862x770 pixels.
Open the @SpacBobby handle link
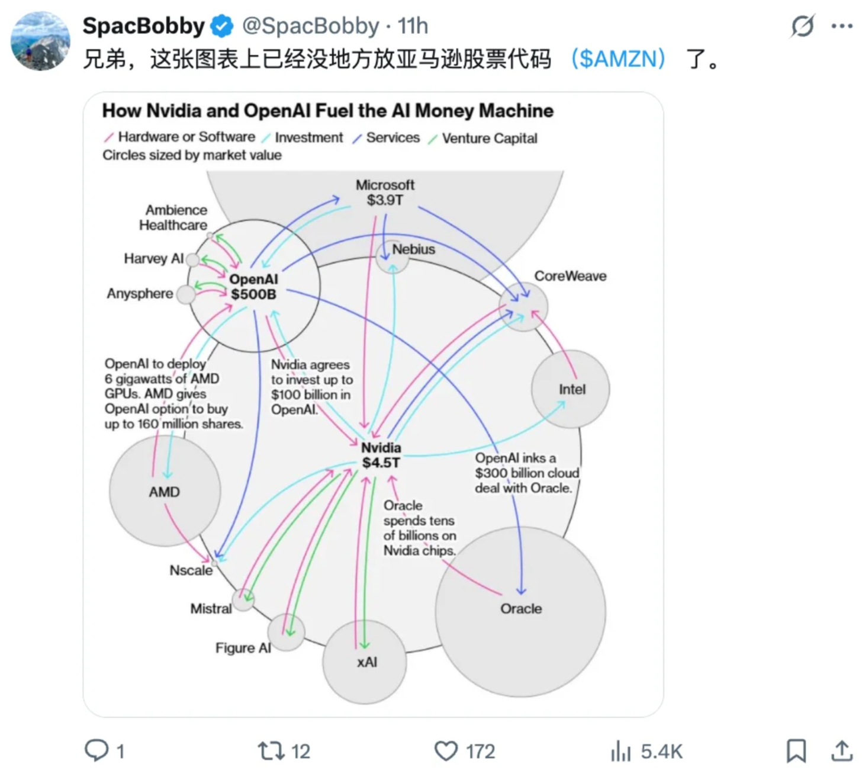point(310,26)
